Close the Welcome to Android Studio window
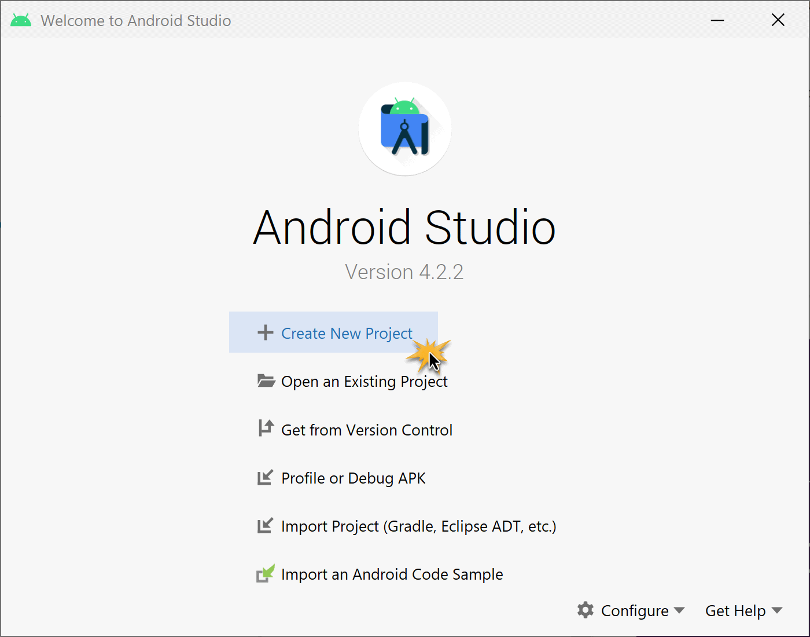 (x=778, y=20)
